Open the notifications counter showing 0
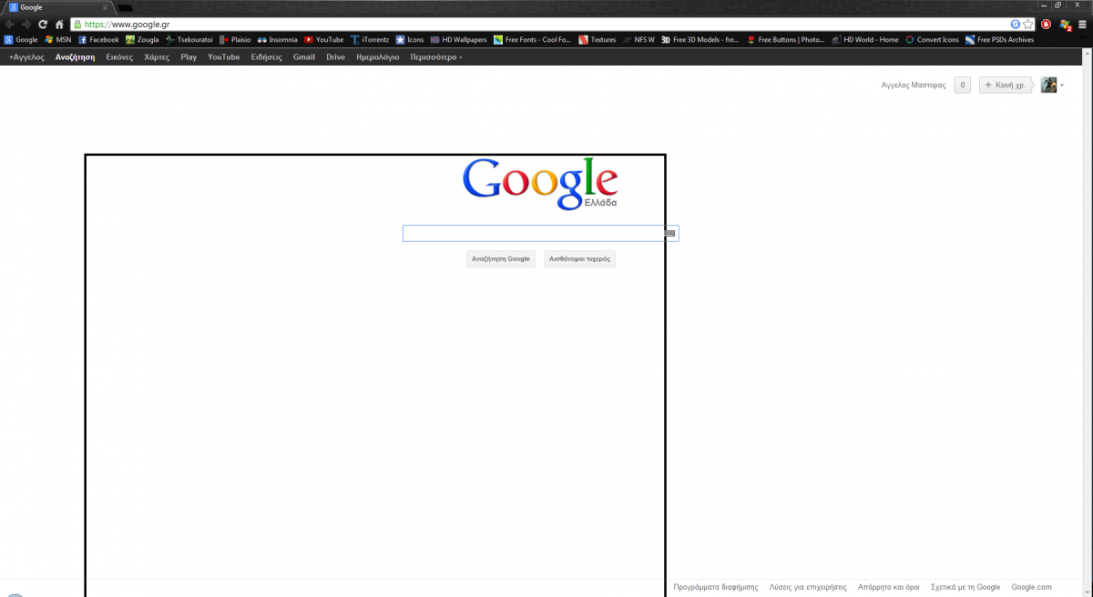The height and width of the screenshot is (597, 1093). [x=962, y=86]
